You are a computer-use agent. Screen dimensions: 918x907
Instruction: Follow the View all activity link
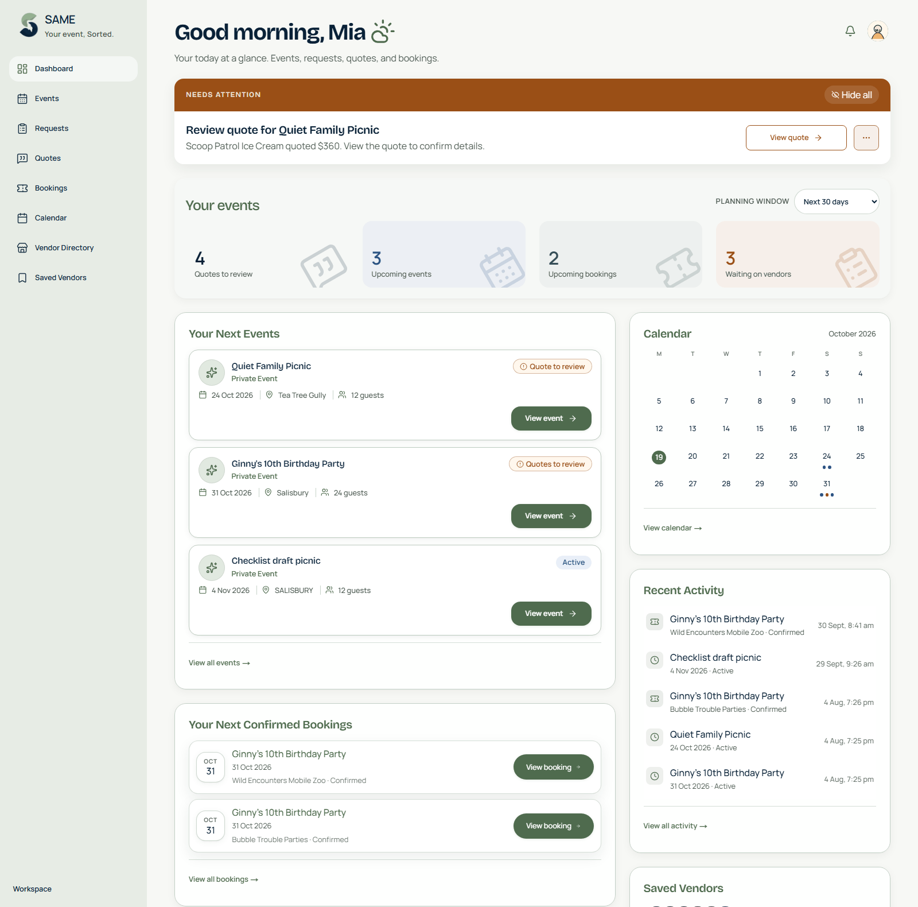(x=675, y=826)
